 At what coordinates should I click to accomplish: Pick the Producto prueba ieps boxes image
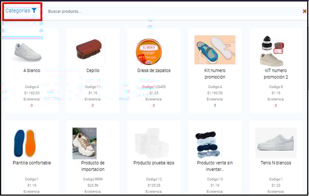point(152,143)
